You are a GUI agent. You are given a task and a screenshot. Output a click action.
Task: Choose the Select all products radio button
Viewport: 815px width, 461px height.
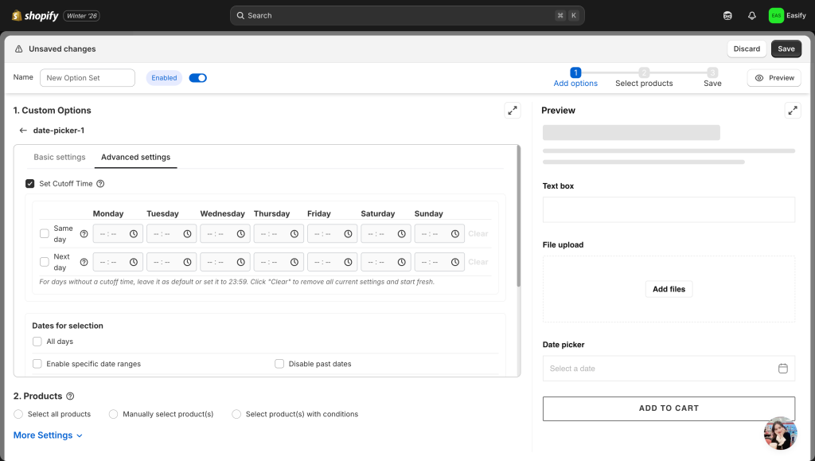point(19,414)
